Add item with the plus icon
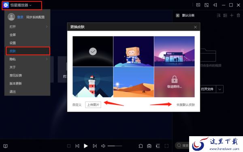This screenshot has width=243, height=152. 232,15
